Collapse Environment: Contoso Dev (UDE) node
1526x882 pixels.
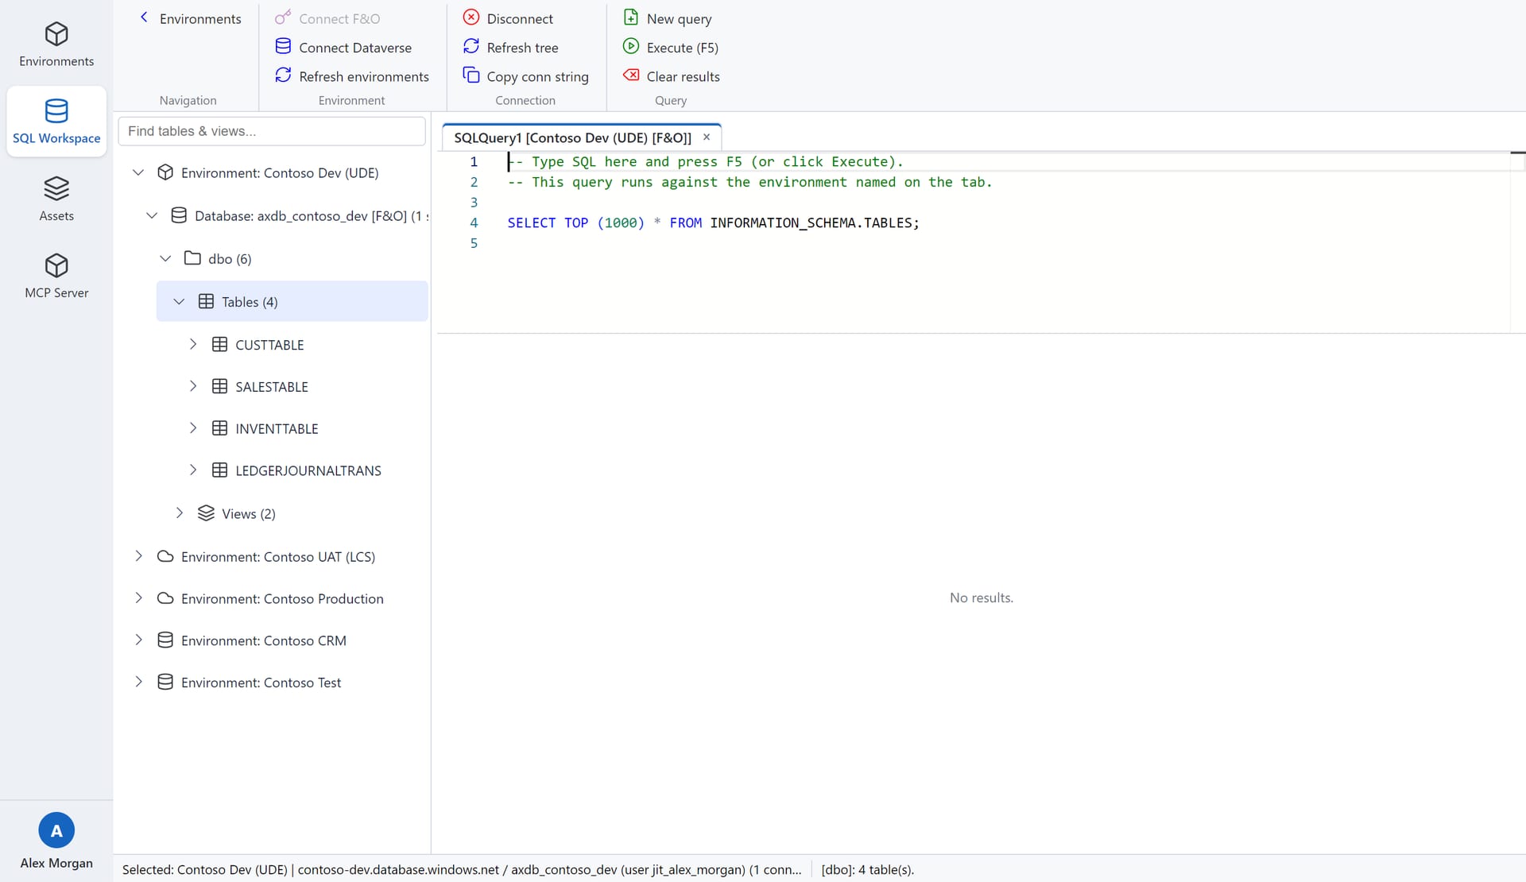pos(138,172)
